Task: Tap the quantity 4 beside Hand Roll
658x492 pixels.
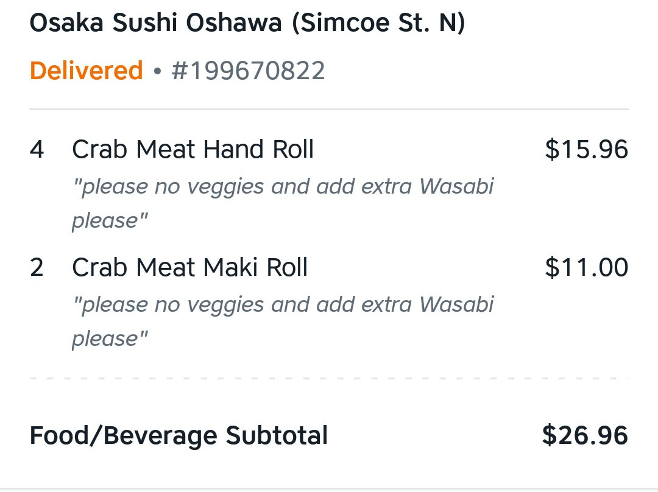Action: 37,149
